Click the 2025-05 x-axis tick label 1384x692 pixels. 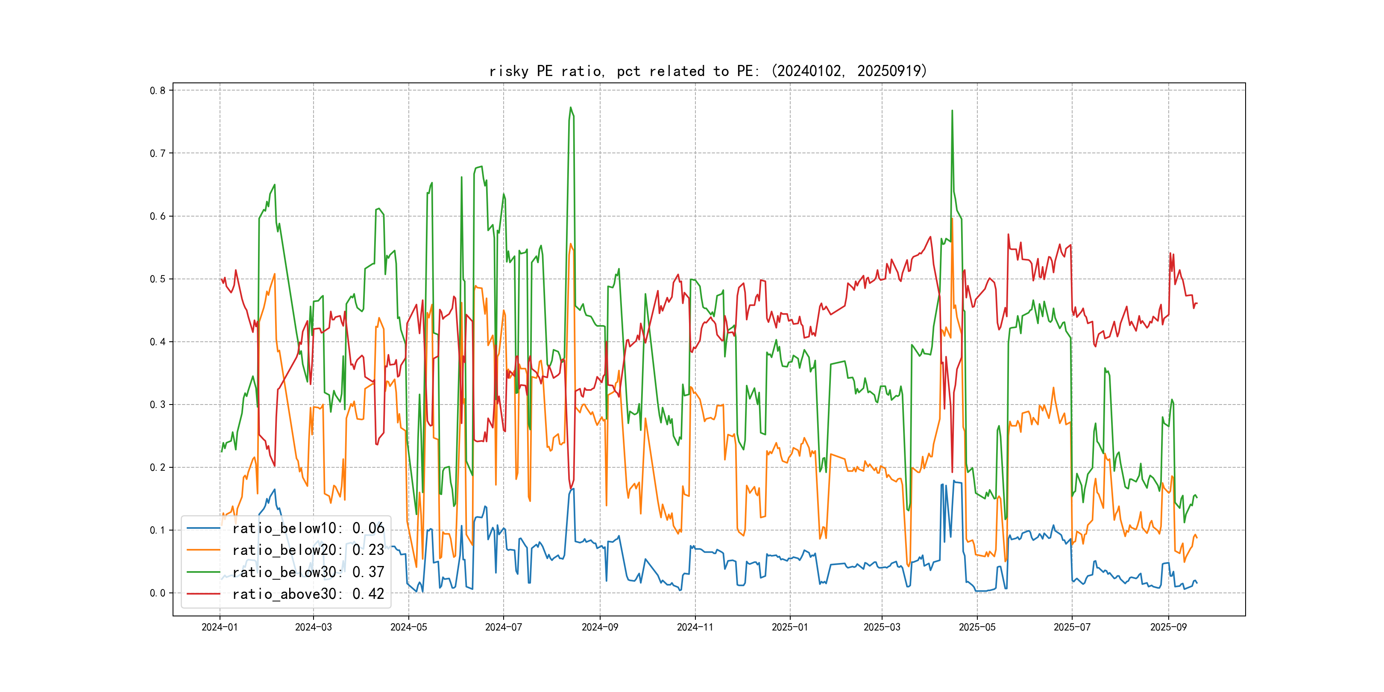pyautogui.click(x=977, y=627)
